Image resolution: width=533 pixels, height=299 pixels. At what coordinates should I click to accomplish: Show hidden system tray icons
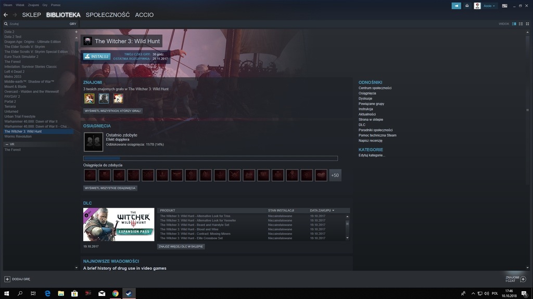[473, 294]
